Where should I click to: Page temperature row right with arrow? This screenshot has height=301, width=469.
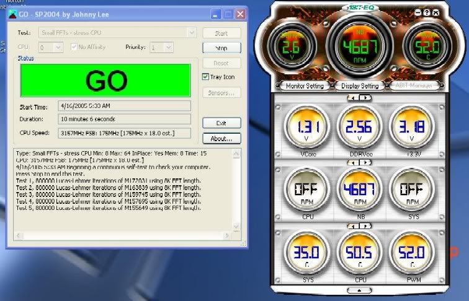365,226
